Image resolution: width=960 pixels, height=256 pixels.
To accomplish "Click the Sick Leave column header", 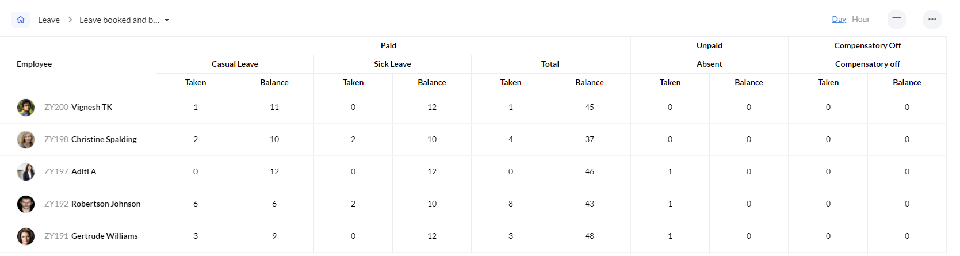I will click(392, 64).
